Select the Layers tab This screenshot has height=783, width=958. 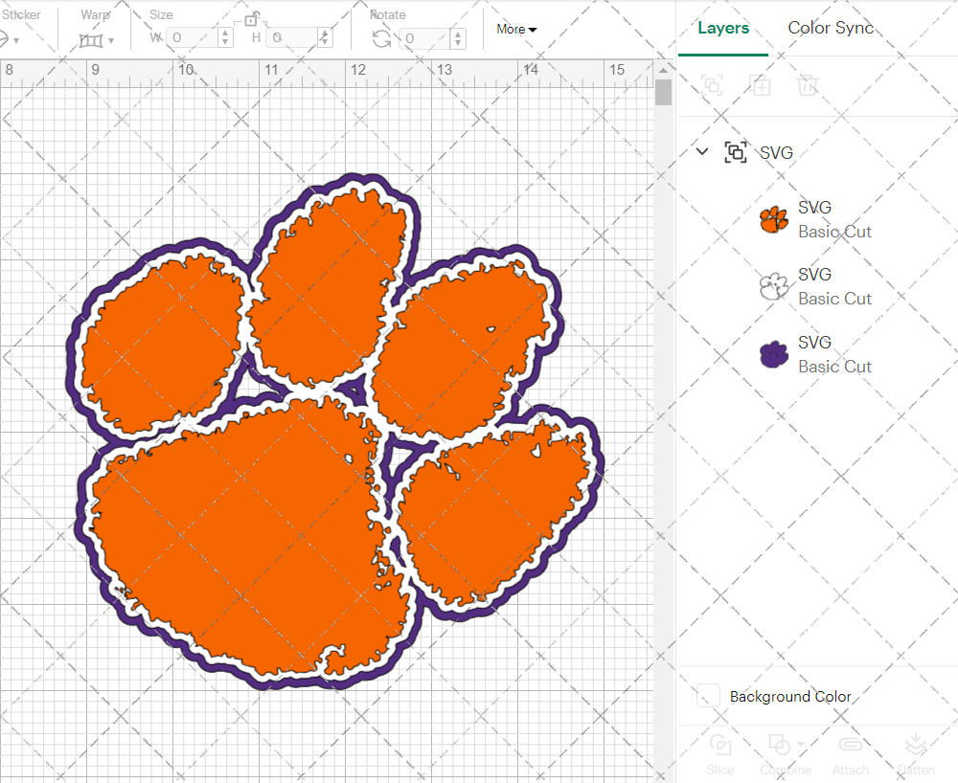[x=723, y=28]
